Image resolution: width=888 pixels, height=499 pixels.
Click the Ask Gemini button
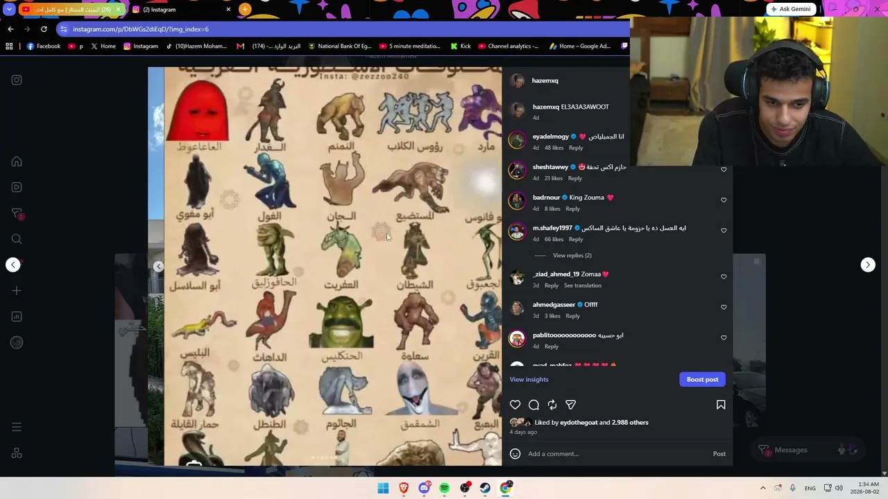(790, 9)
